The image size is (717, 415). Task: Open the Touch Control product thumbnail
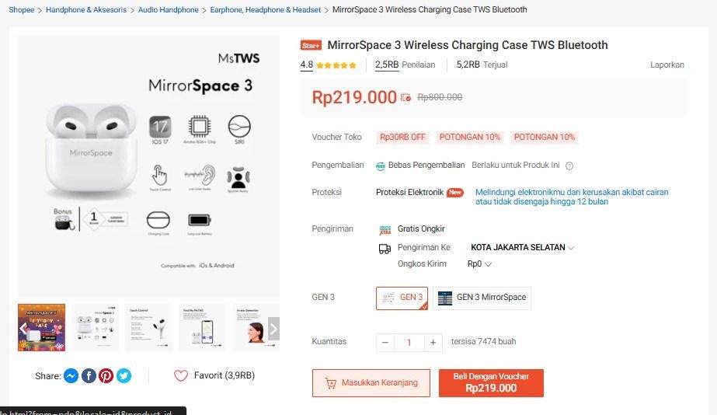(x=149, y=327)
